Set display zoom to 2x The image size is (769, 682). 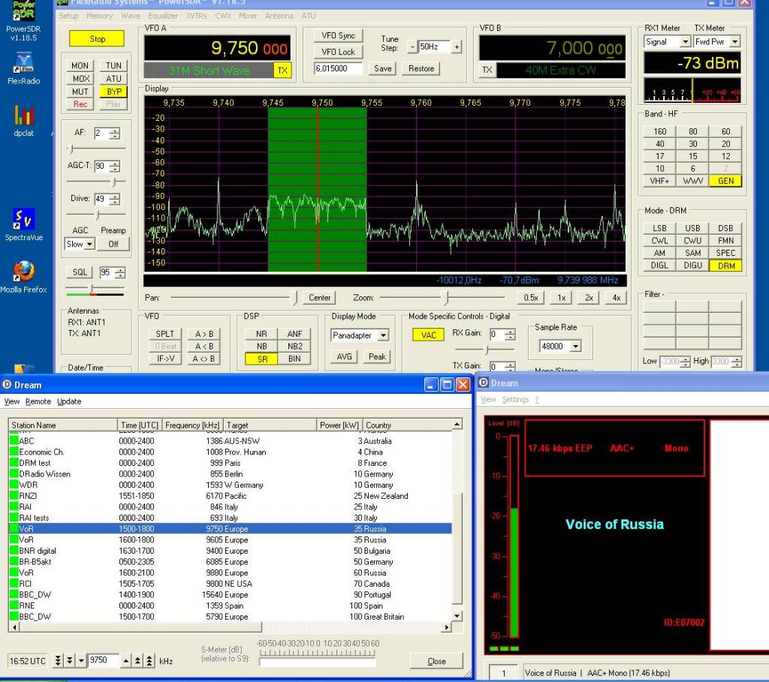point(589,298)
